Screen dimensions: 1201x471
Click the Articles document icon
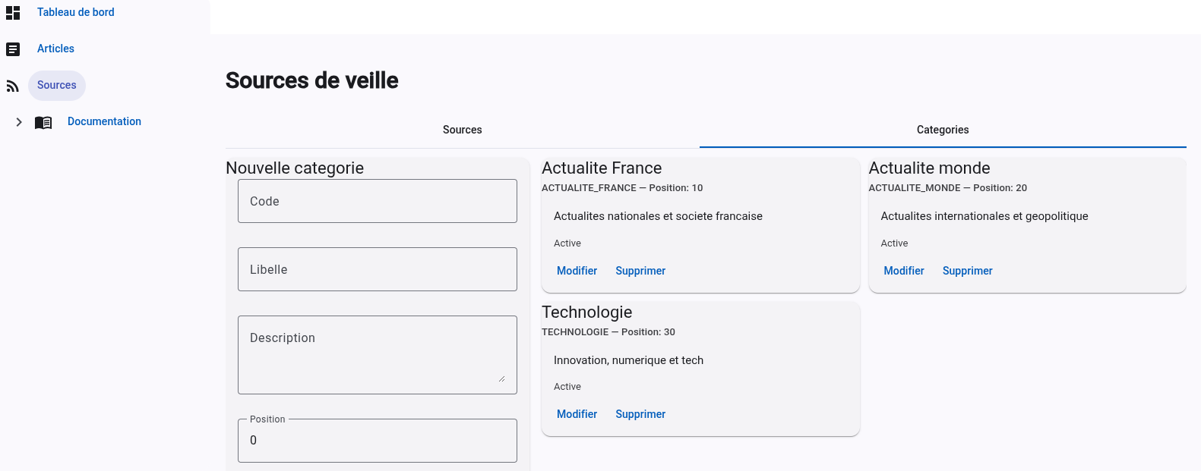tap(13, 49)
